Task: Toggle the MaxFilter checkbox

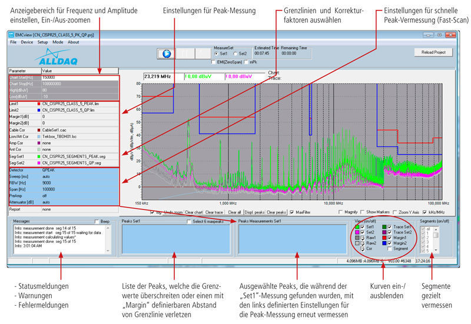Action: [293, 212]
